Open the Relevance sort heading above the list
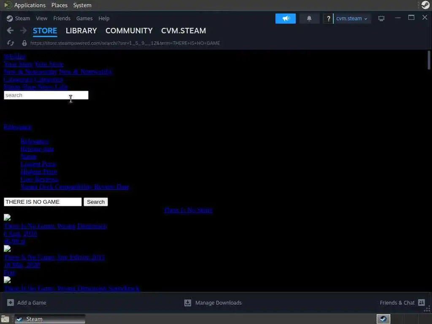The image size is (432, 324). [18, 127]
